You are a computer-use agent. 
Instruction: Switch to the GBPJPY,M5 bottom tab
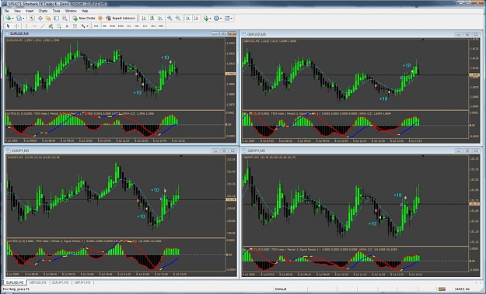point(82,282)
